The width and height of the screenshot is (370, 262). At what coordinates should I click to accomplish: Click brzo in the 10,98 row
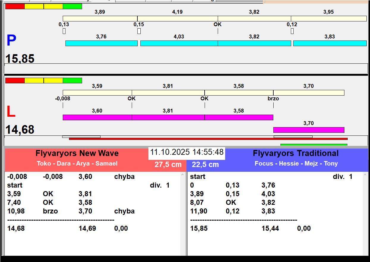click(50, 211)
